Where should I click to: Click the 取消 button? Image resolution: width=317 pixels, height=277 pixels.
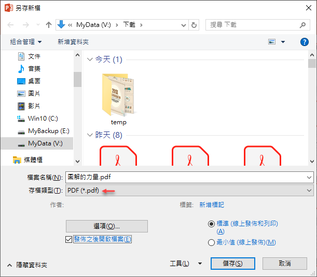tap(285, 264)
